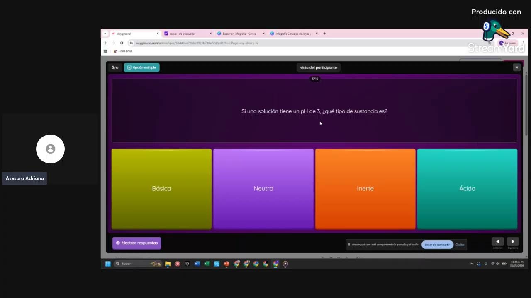Image resolution: width=531 pixels, height=298 pixels.
Task: Toggle Mostrar respuestas eye button
Action: point(136,243)
